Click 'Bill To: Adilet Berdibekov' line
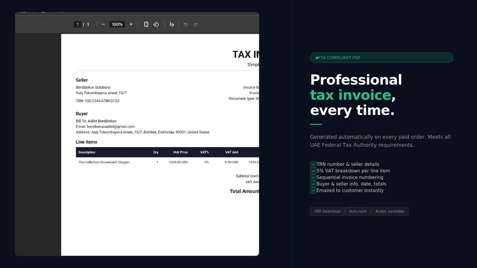This screenshot has width=477, height=268. [x=96, y=121]
